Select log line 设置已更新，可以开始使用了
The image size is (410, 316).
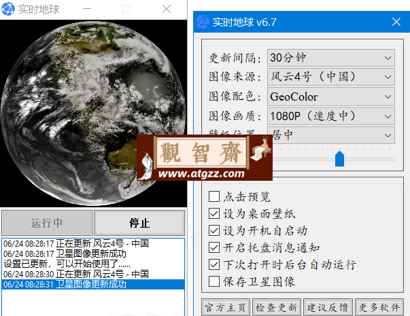(93, 264)
